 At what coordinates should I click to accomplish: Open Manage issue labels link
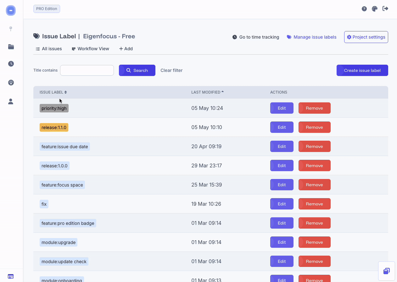[x=311, y=37]
